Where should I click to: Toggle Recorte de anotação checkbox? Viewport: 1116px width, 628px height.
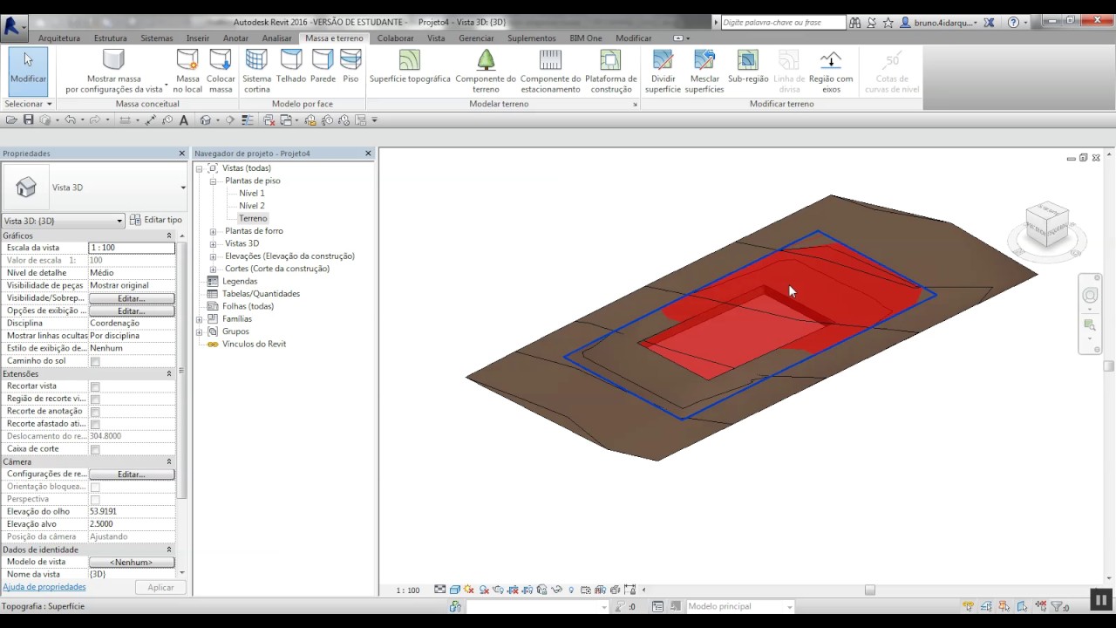pyautogui.click(x=95, y=412)
